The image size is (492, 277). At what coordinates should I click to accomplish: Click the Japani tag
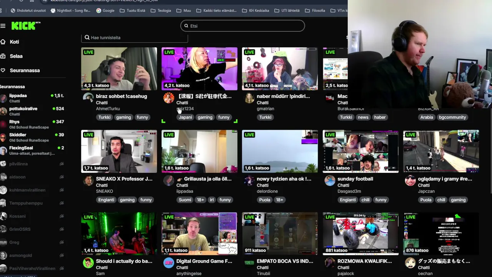click(x=185, y=117)
